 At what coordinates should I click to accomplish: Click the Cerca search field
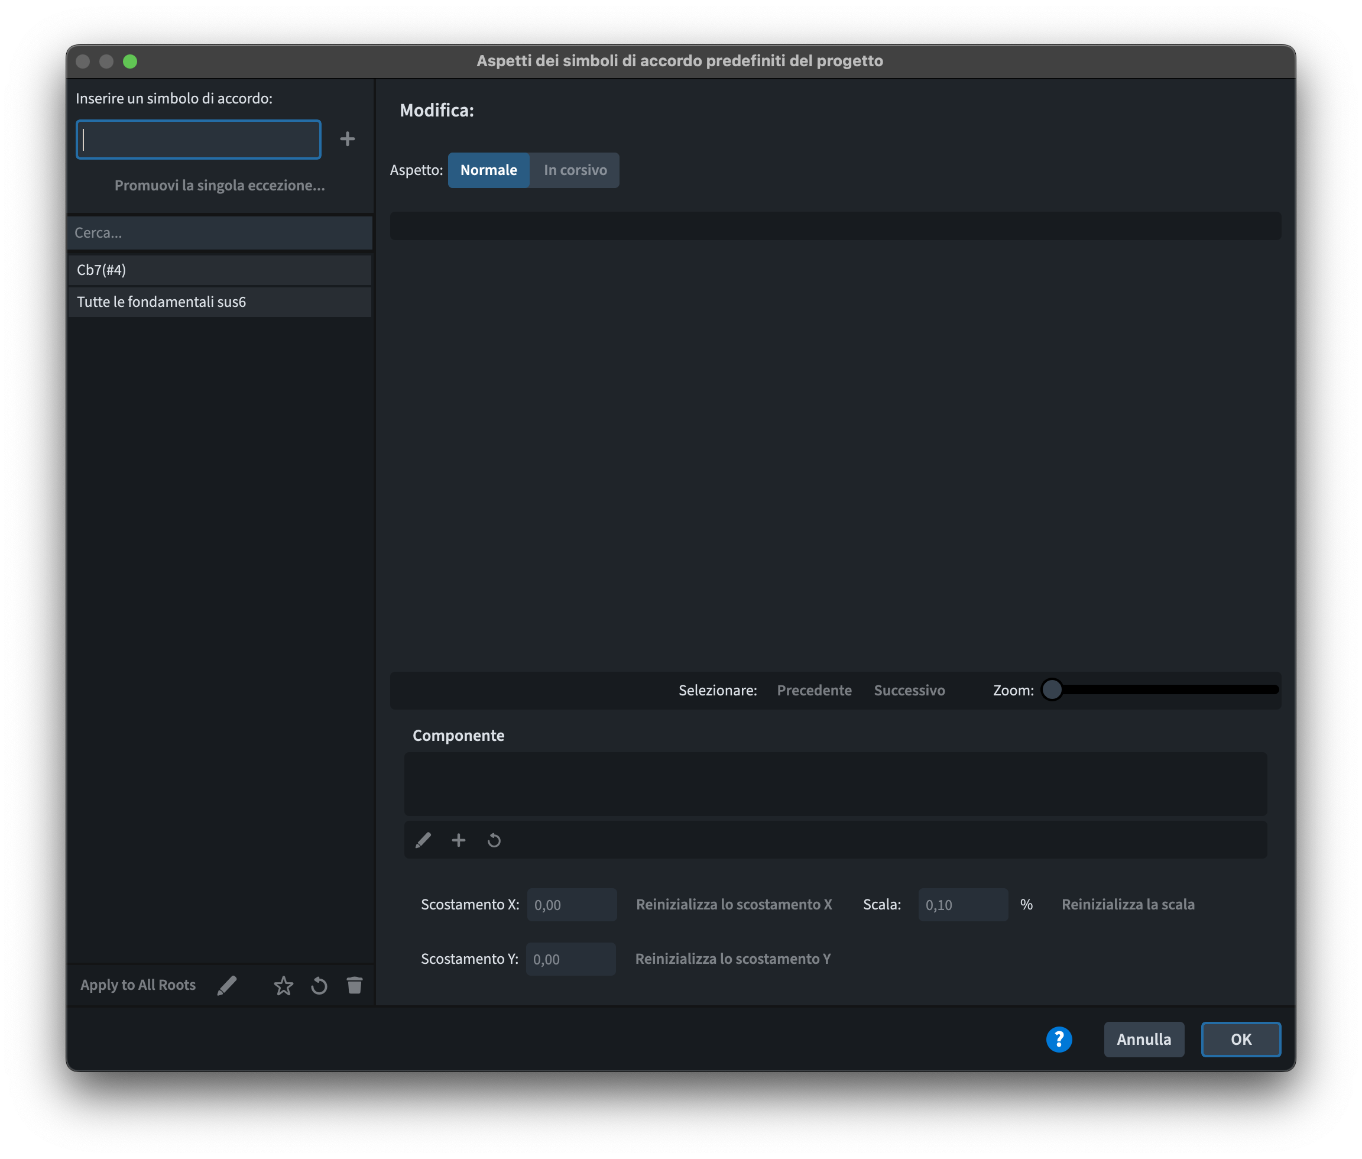click(219, 232)
